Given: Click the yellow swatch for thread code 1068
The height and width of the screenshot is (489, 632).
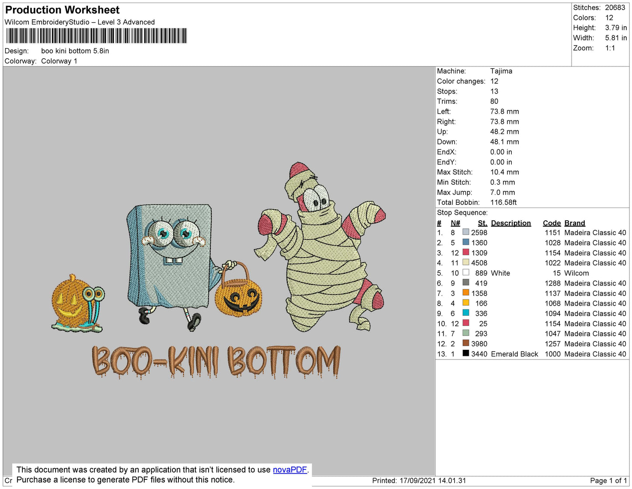Looking at the screenshot, I should pos(466,303).
